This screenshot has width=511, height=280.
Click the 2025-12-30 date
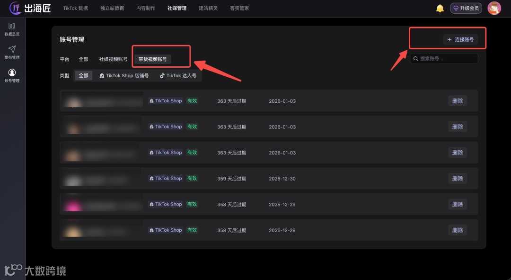pyautogui.click(x=282, y=179)
